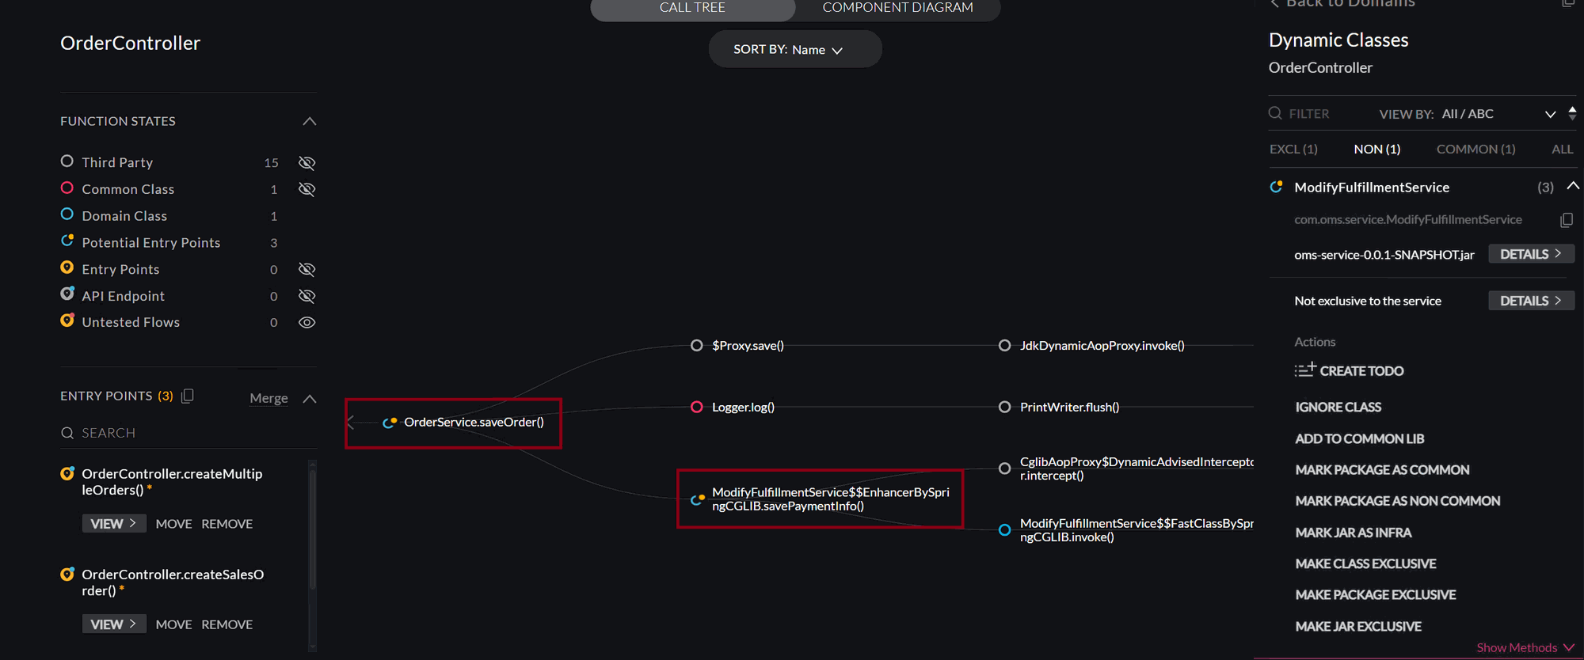Viewport: 1584px width, 660px height.
Task: Switch to the Component Diagram tab
Action: [897, 8]
